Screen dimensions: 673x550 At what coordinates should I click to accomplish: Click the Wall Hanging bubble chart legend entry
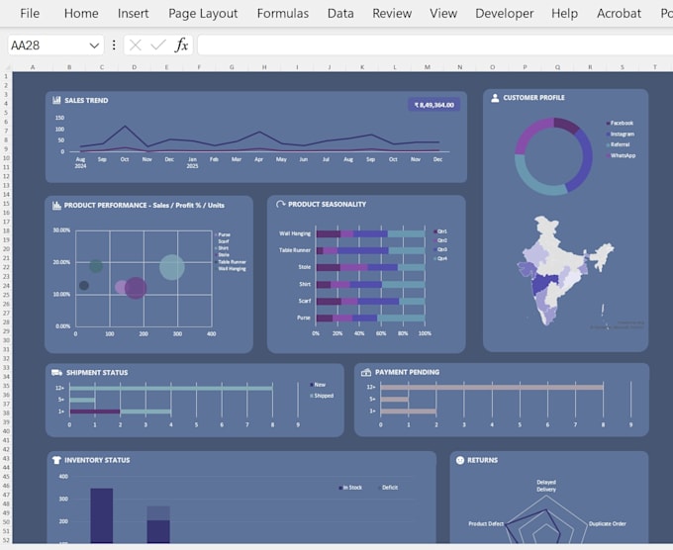point(230,269)
